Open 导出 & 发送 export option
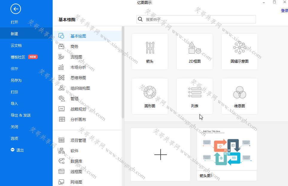Screen dimensions: 288x186 [x=21, y=115]
